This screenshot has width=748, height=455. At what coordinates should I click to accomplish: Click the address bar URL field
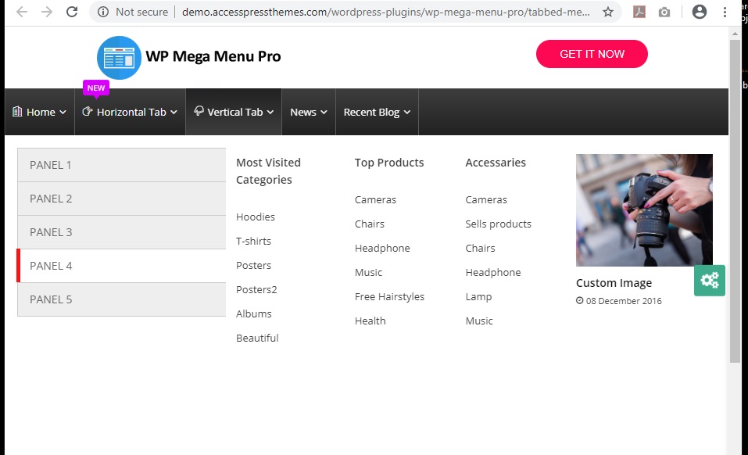tap(385, 12)
